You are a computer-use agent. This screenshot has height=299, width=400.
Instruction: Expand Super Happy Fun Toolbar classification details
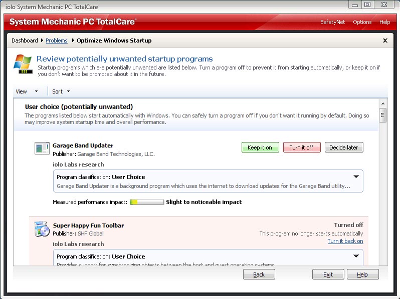coord(356,256)
